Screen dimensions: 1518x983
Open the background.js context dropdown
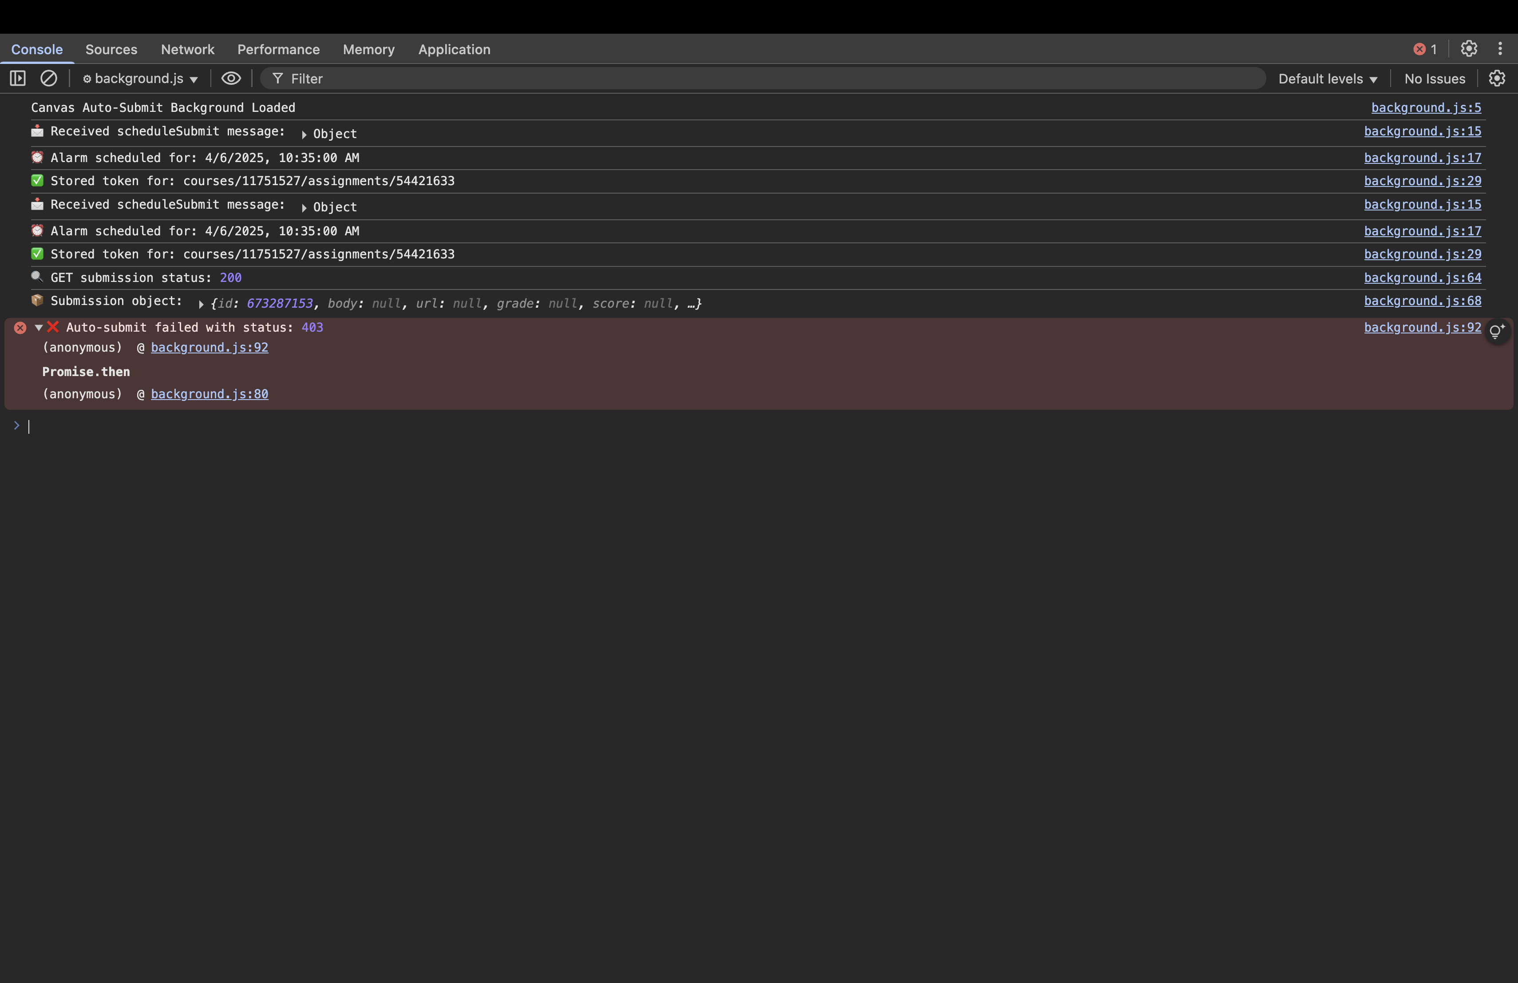pyautogui.click(x=140, y=79)
